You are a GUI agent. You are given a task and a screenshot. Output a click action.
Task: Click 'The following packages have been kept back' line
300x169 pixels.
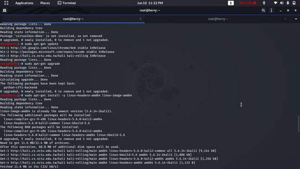click(x=38, y=84)
